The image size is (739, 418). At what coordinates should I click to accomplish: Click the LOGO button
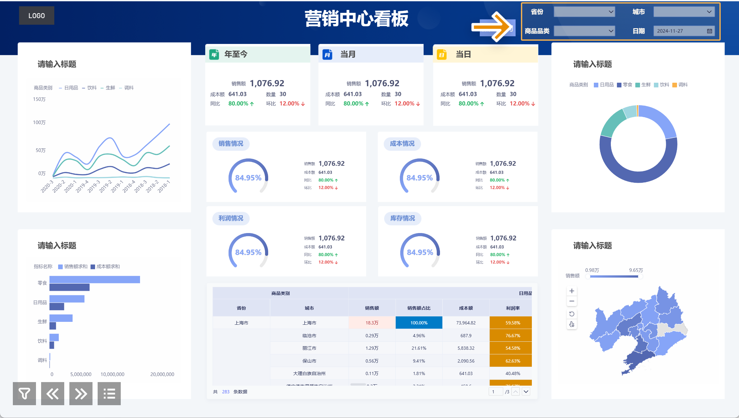[37, 16]
